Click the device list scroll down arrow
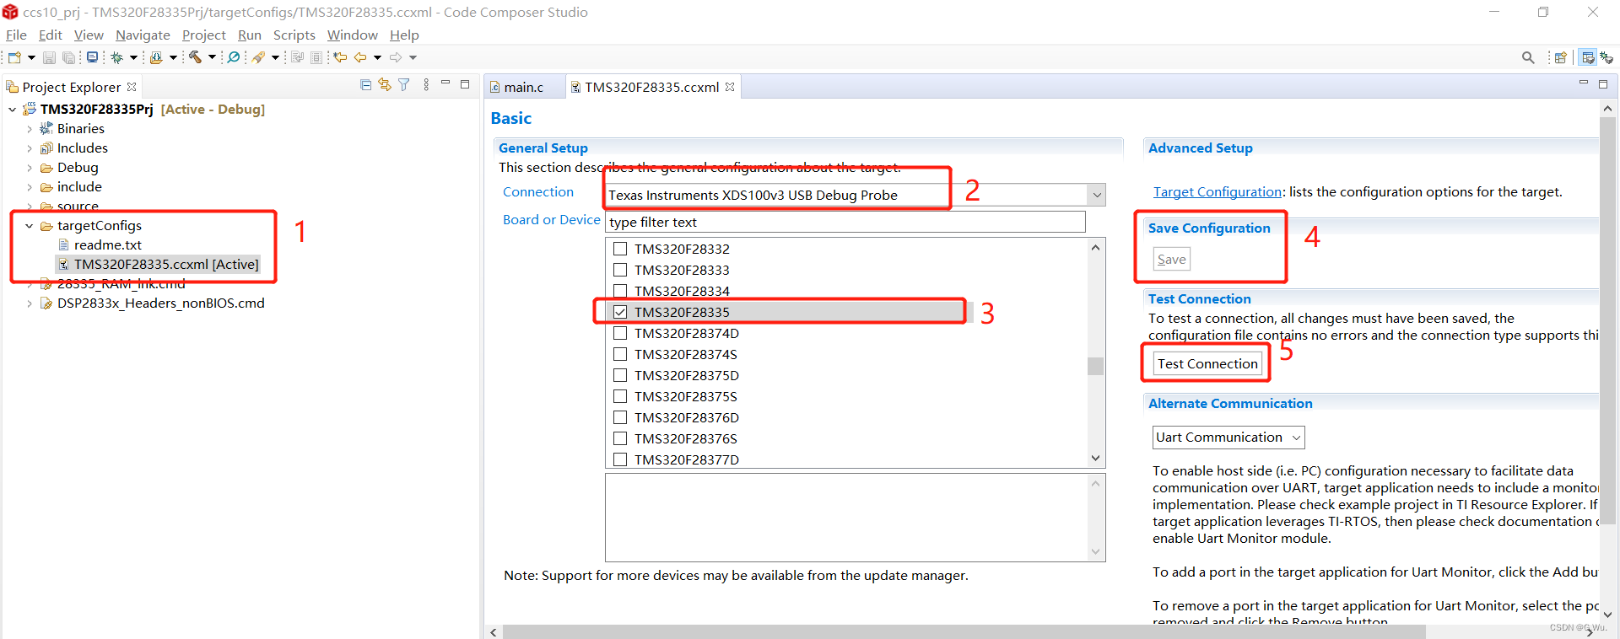Viewport: 1620px width, 639px height. point(1095,459)
